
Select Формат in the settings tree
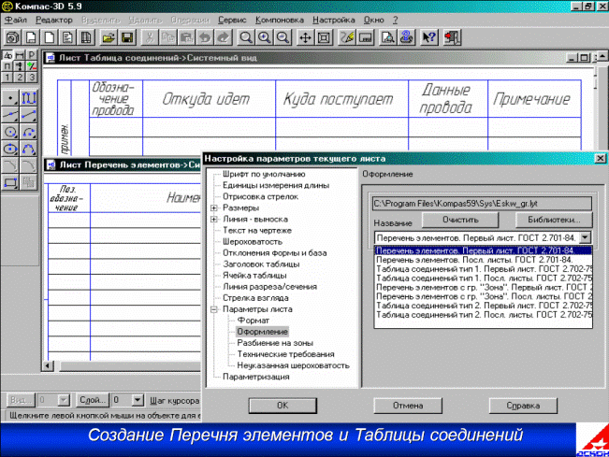tap(254, 321)
